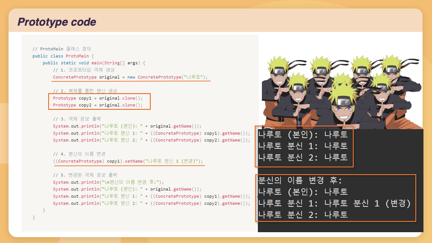Select the "// 1. 프로토타입 객체 생성" comment

pos(84,70)
